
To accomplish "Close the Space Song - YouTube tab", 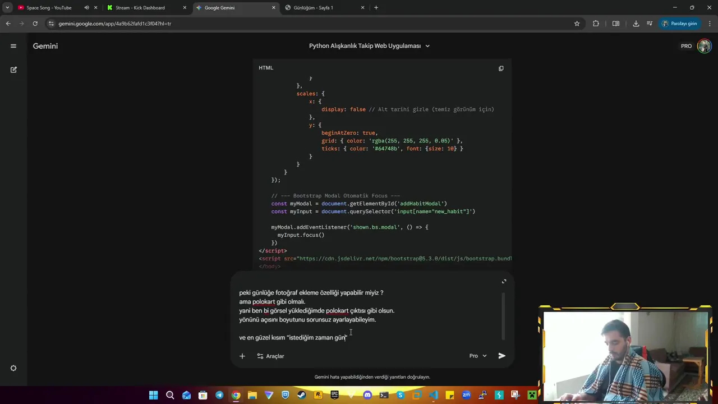I will point(96,8).
